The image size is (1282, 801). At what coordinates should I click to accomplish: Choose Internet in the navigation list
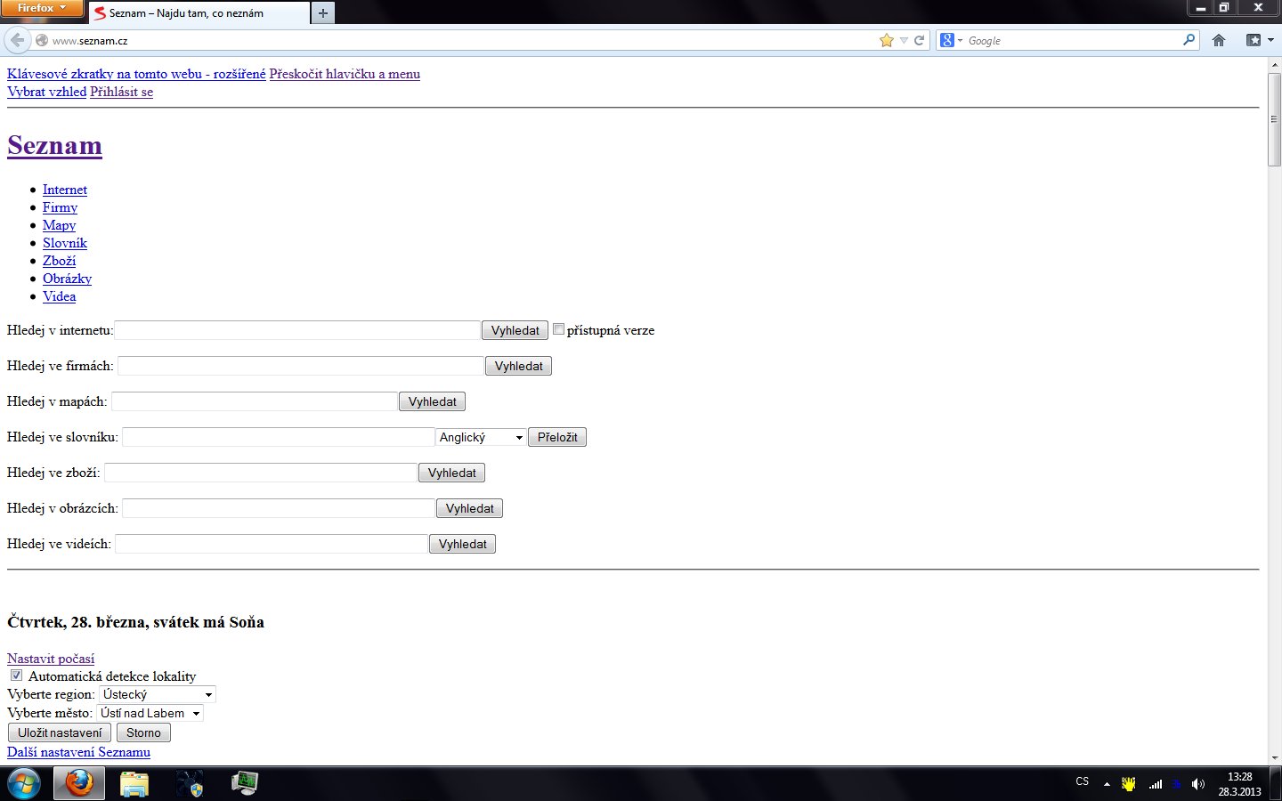coord(65,190)
